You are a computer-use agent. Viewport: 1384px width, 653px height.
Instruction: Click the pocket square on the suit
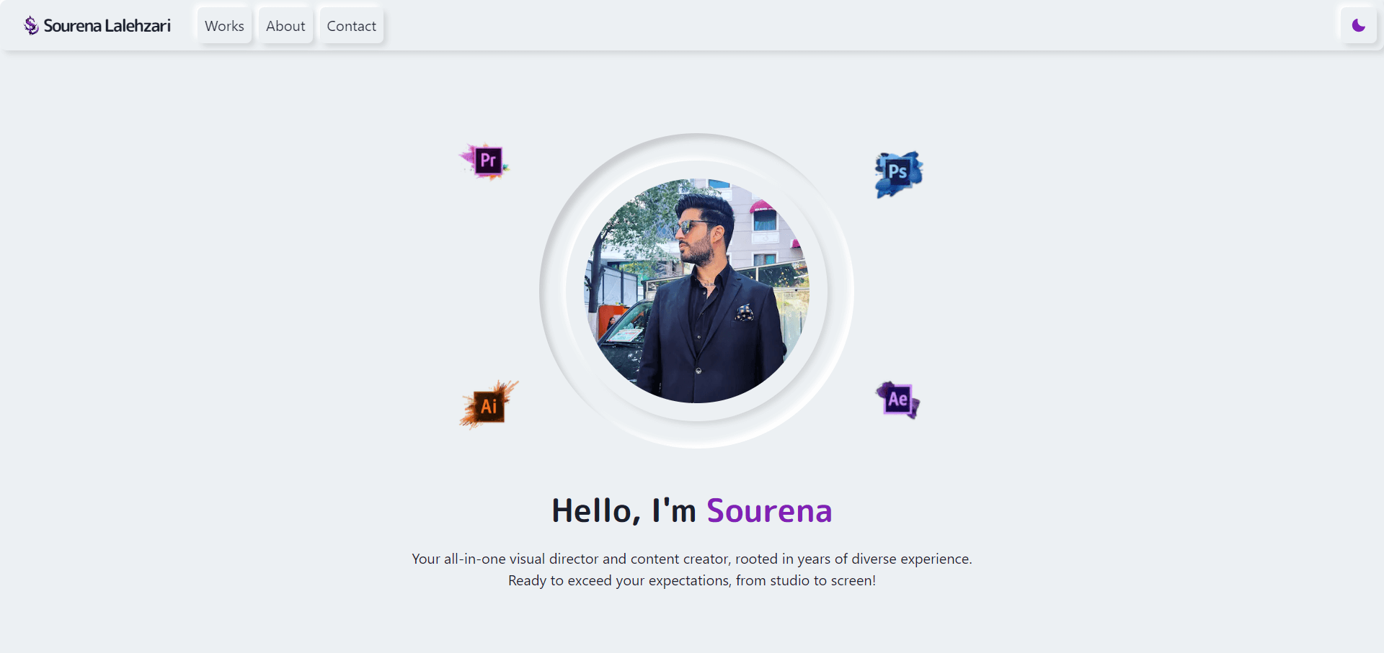pyautogui.click(x=743, y=313)
